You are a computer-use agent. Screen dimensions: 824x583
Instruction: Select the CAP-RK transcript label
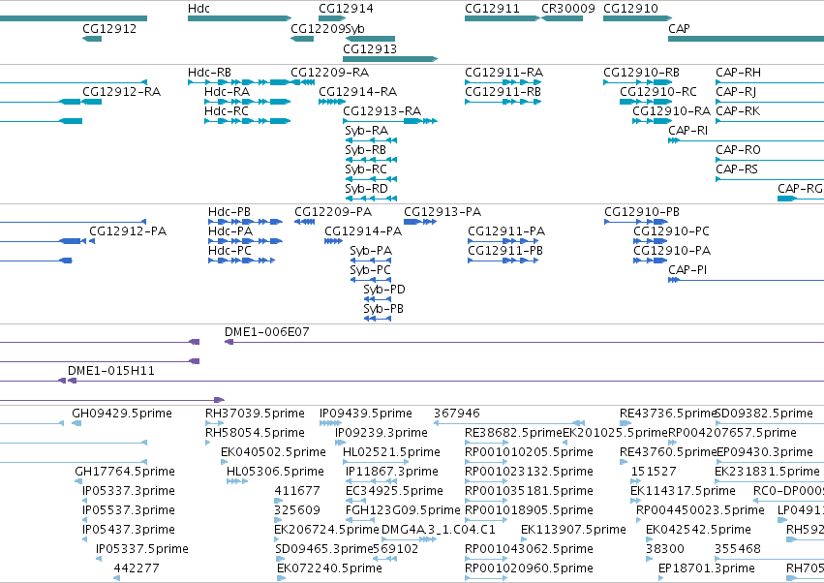pos(738,111)
